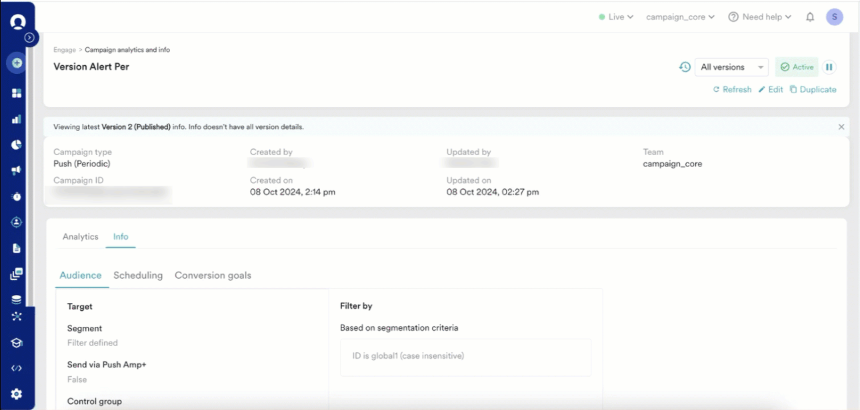
Task: Open the All versions dropdown
Action: point(731,67)
